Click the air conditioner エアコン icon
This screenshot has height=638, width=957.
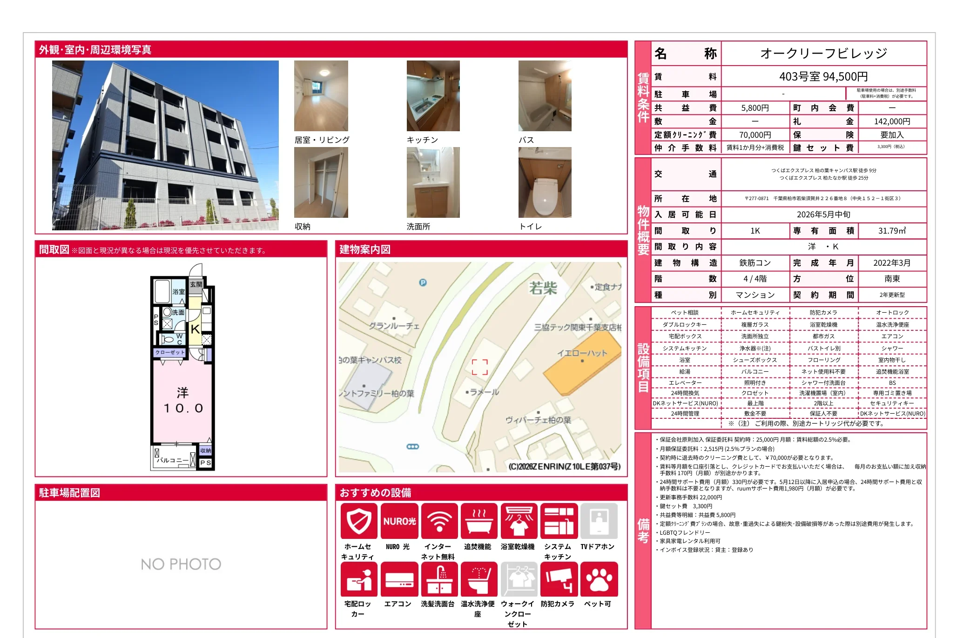(399, 579)
